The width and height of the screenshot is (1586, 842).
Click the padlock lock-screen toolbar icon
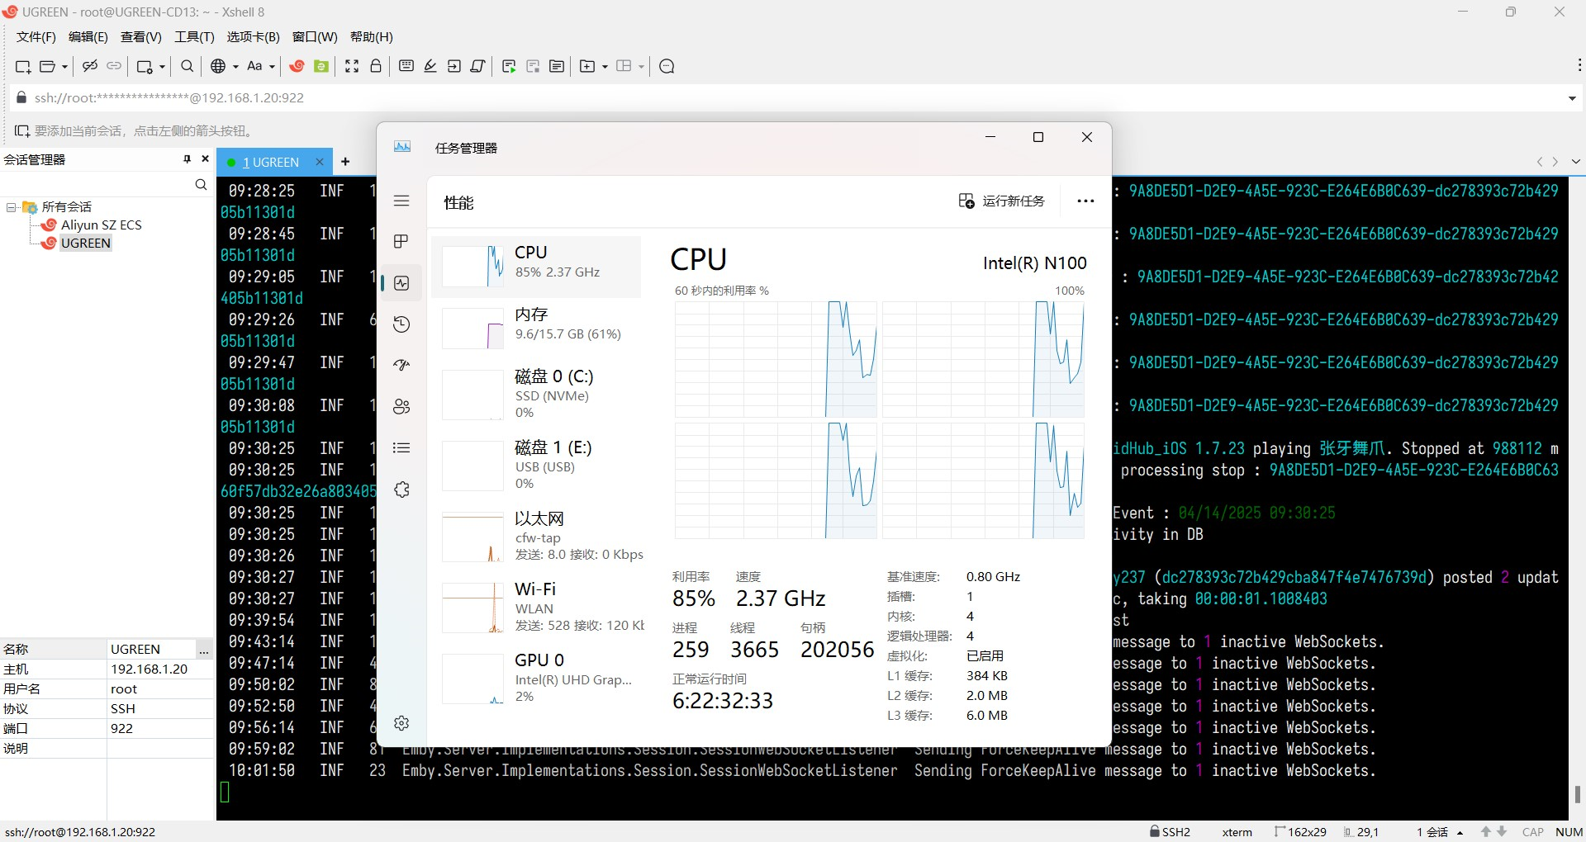[x=376, y=66]
